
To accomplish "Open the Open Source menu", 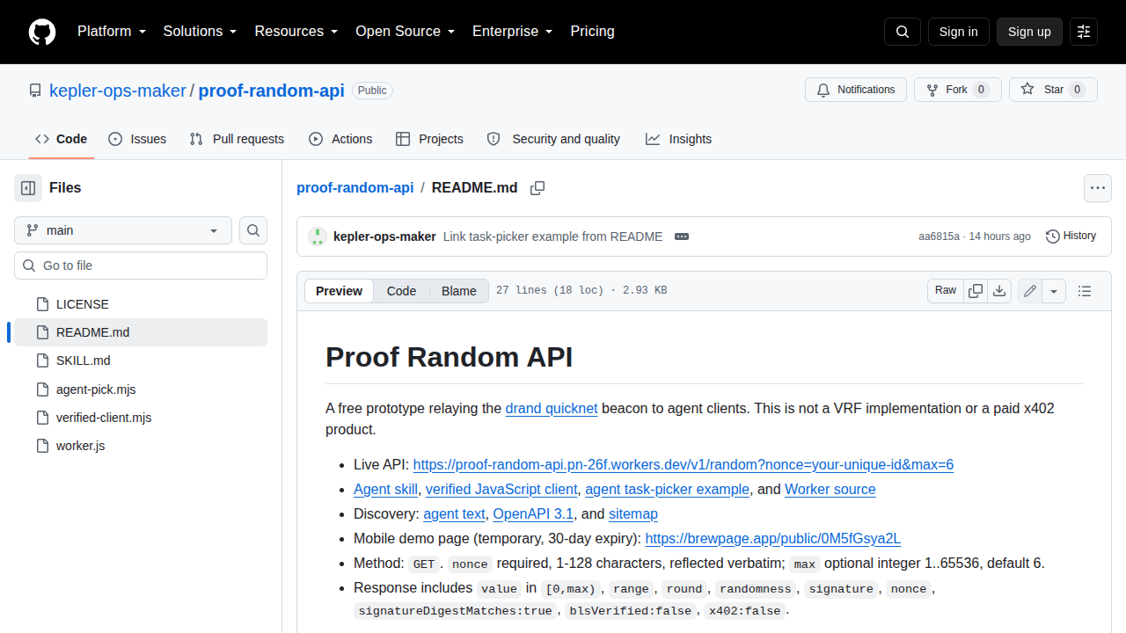I will point(405,32).
